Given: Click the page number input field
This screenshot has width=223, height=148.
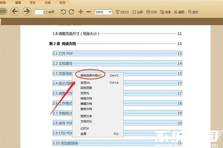Looking at the screenshot, I should pyautogui.click(x=40, y=12).
